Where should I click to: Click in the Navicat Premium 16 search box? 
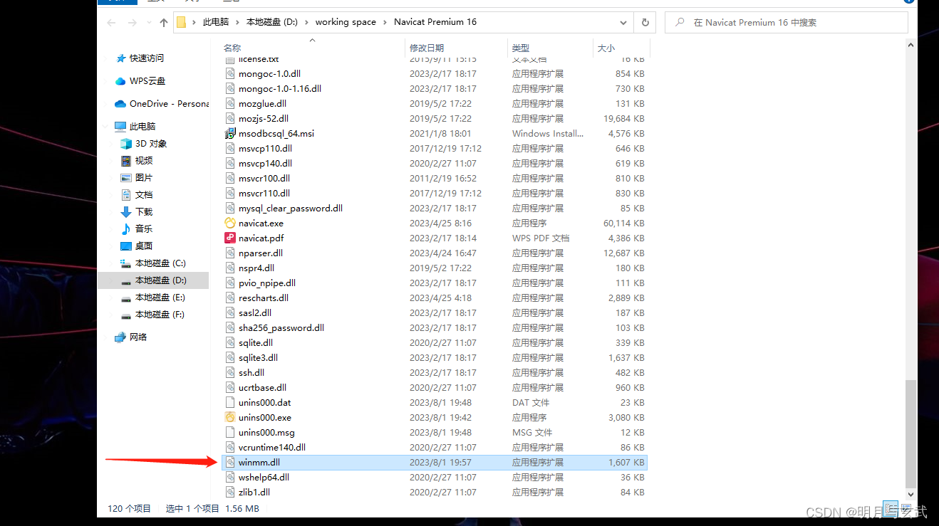787,22
